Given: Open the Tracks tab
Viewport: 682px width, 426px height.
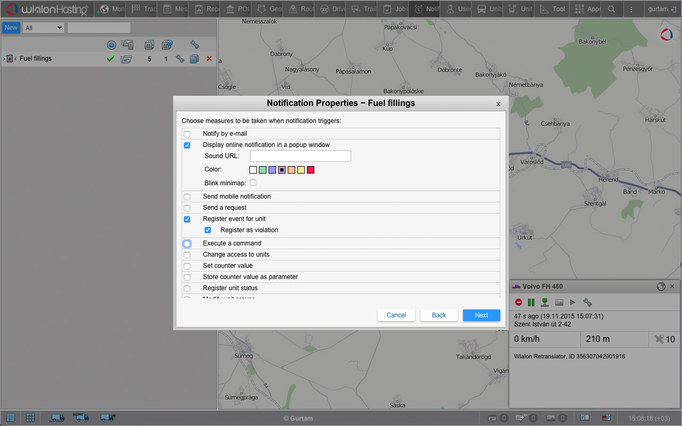Looking at the screenshot, I should 142,9.
